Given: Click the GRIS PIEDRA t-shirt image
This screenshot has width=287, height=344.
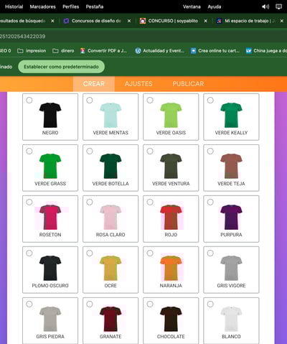Looking at the screenshot, I should pos(50,319).
